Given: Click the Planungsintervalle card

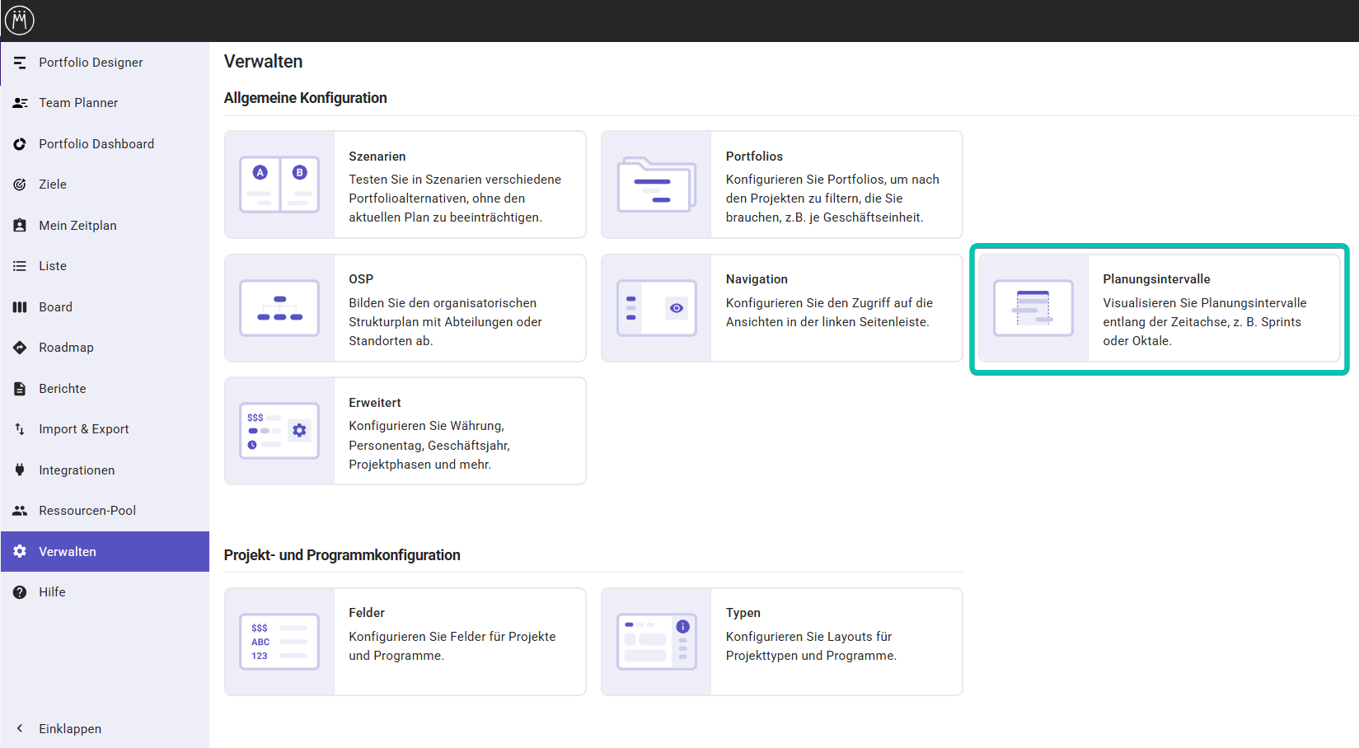Looking at the screenshot, I should click(x=1159, y=308).
